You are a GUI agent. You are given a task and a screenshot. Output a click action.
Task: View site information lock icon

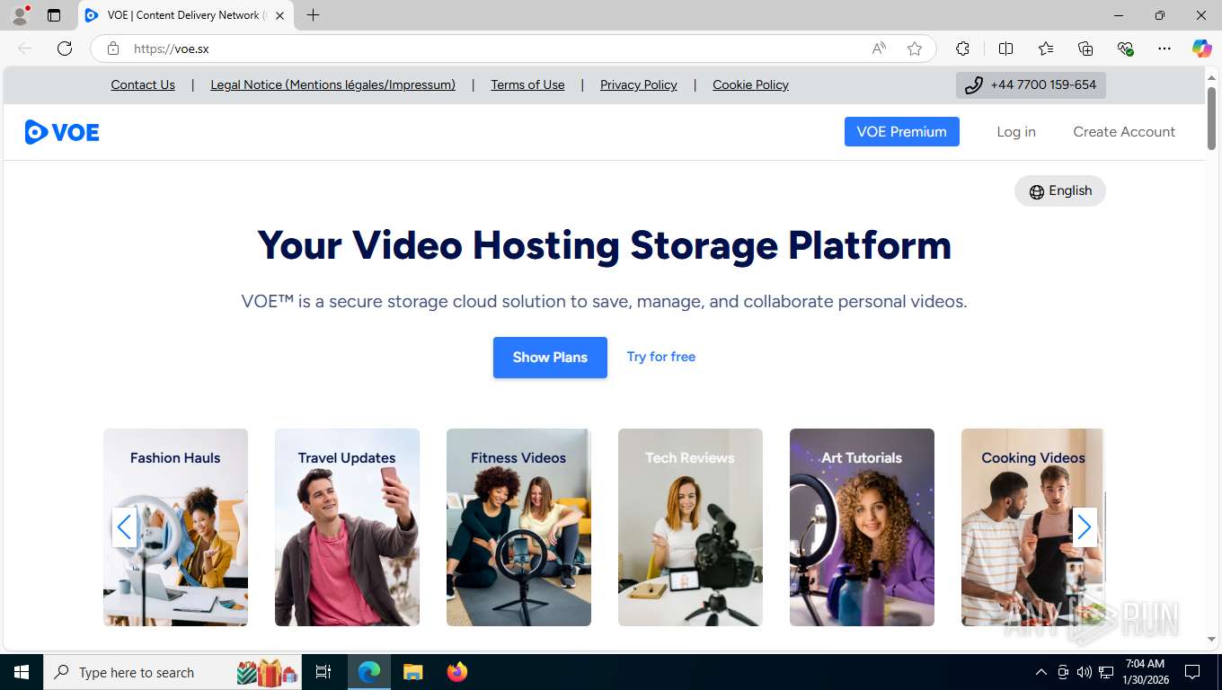coord(113,49)
